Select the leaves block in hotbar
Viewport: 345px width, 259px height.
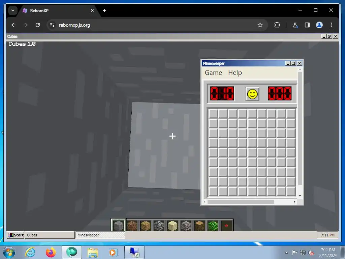[x=213, y=225]
